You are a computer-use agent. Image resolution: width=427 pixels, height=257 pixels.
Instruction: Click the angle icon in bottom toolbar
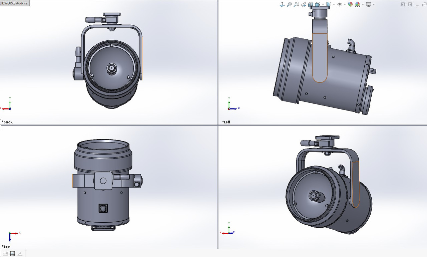[20, 253]
